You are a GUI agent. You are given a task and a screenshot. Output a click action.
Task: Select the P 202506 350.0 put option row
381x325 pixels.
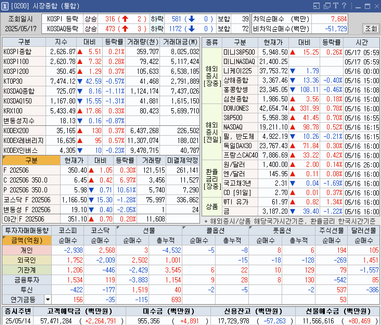[x=101, y=190]
